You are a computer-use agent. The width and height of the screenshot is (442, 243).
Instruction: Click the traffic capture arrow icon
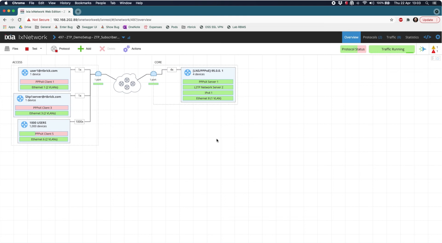(423, 49)
